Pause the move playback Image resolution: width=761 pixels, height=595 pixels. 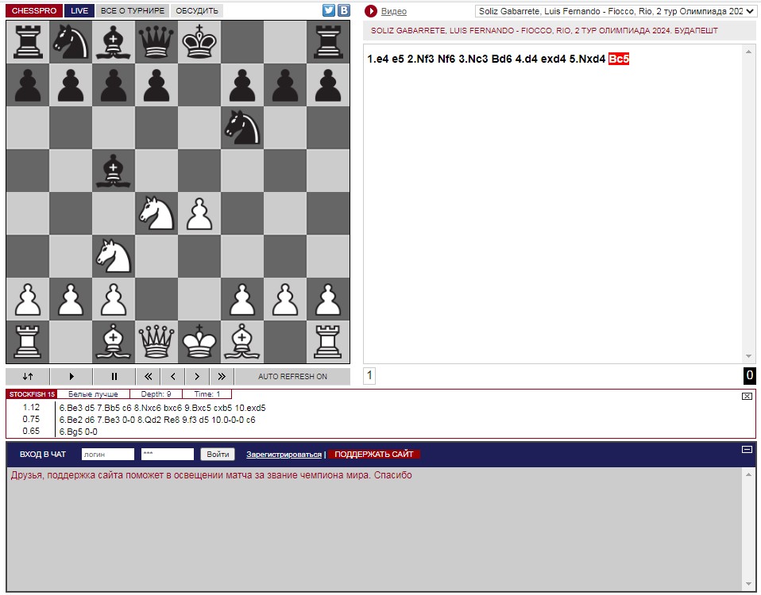tap(114, 377)
